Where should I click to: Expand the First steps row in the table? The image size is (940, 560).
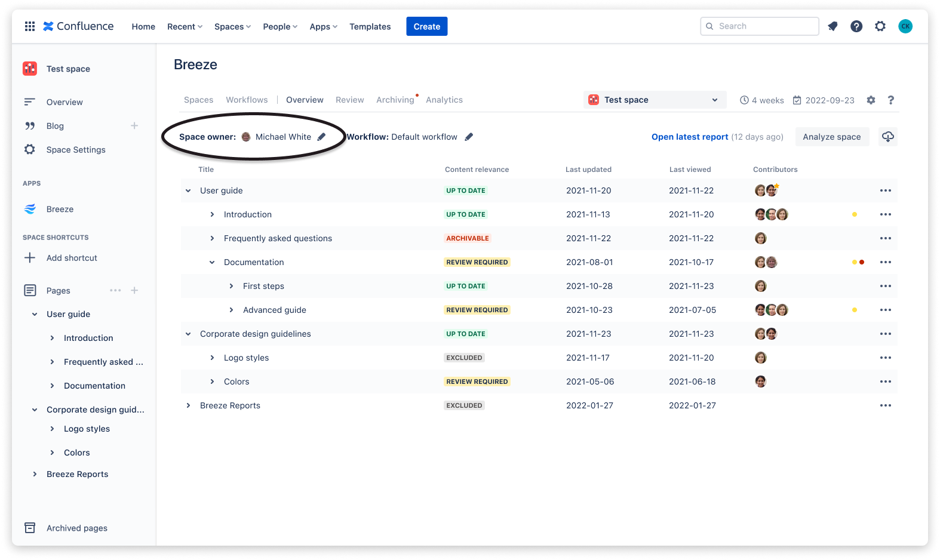pyautogui.click(x=231, y=286)
